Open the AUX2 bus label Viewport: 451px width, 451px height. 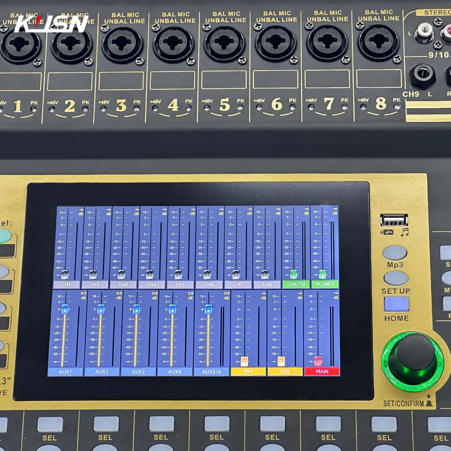102,372
